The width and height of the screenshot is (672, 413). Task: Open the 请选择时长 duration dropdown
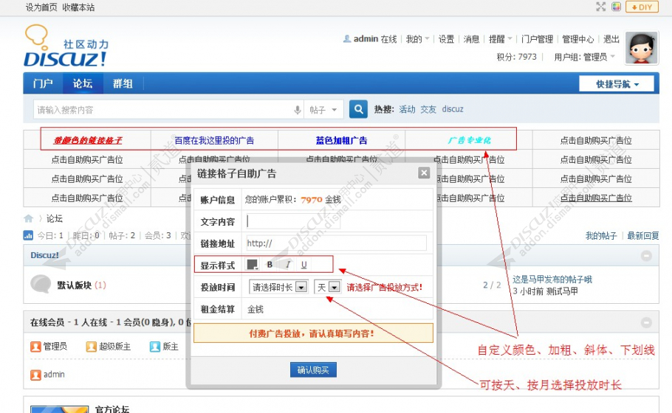tap(278, 287)
